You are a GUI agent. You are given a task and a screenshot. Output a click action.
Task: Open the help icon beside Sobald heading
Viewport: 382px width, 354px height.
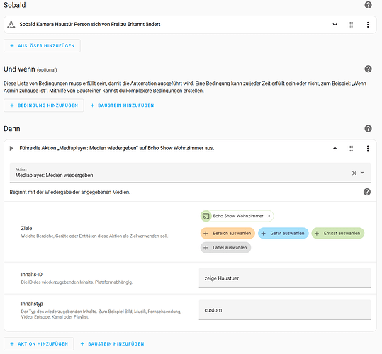368,5
